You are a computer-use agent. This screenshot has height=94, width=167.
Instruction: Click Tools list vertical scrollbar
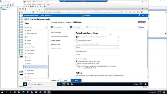point(48,66)
